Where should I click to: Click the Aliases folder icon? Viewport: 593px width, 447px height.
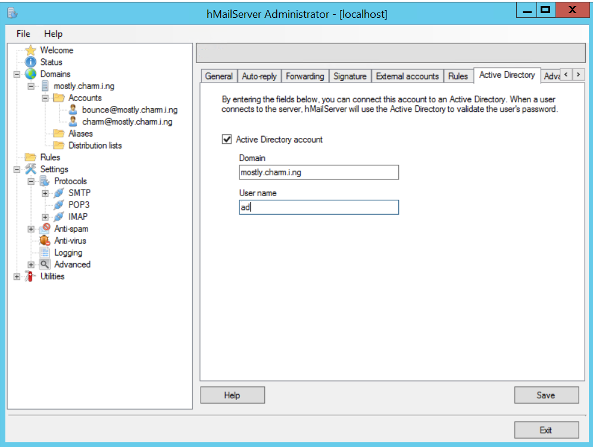58,133
